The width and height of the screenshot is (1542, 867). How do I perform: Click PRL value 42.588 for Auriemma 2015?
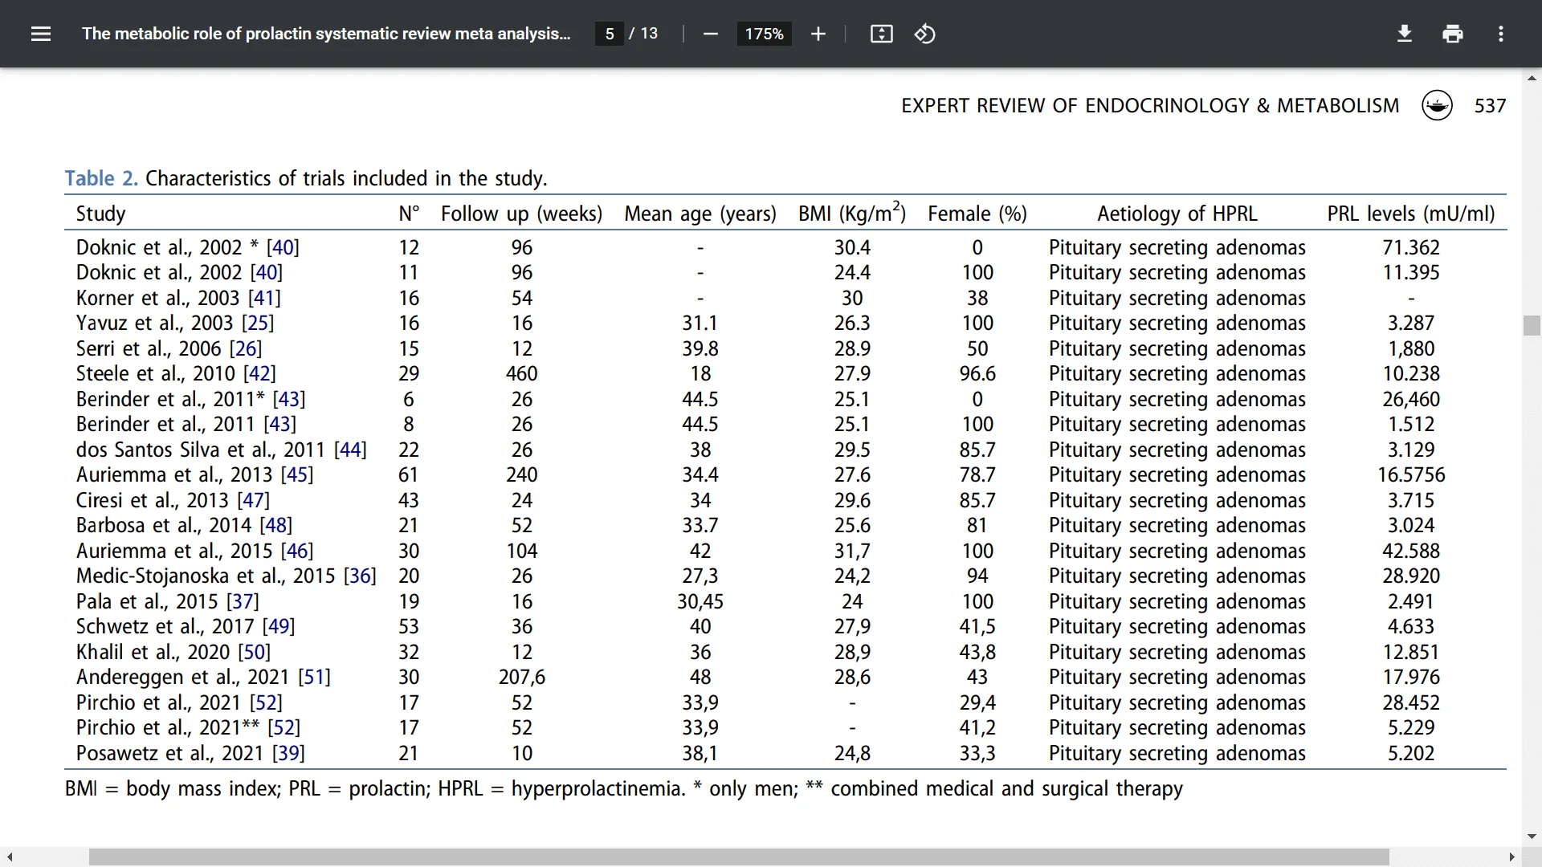1411,551
